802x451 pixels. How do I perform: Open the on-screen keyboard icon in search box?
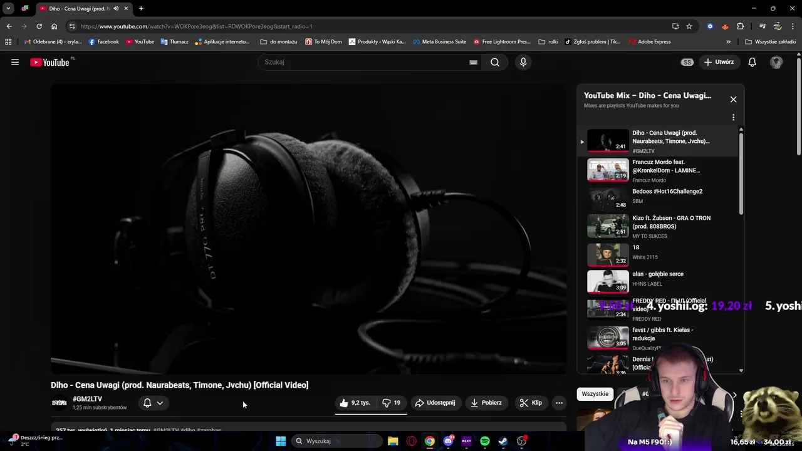(474, 62)
